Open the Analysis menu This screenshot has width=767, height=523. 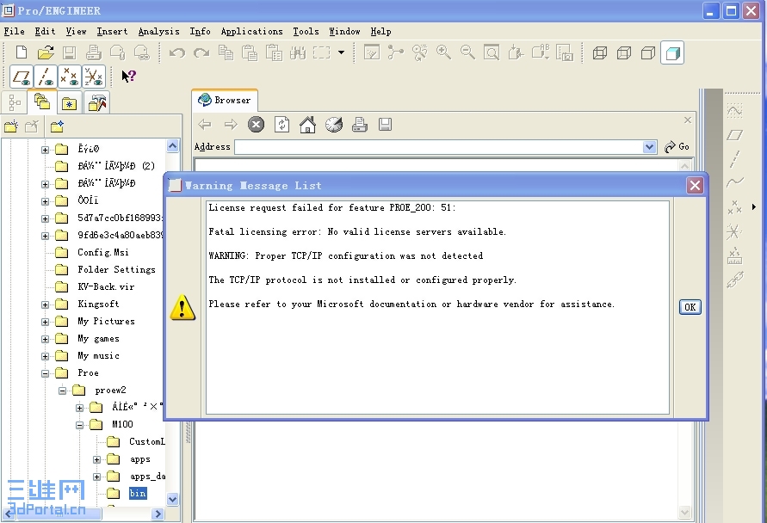point(158,31)
